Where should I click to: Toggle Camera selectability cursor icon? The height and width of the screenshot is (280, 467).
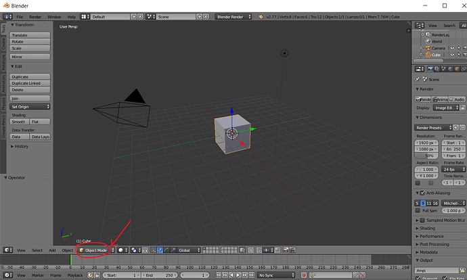click(459, 48)
